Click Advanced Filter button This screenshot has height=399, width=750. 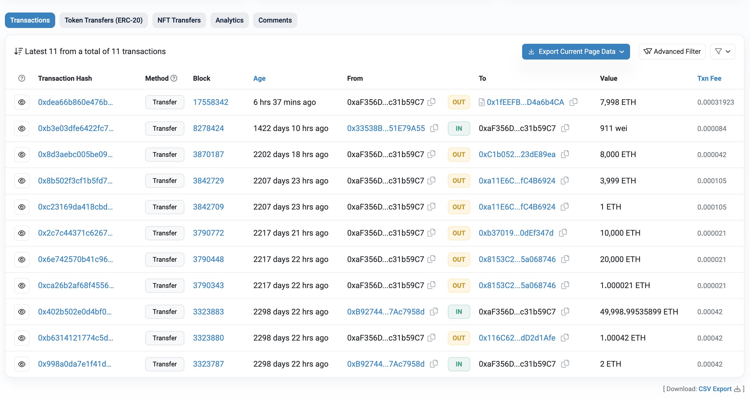click(672, 52)
